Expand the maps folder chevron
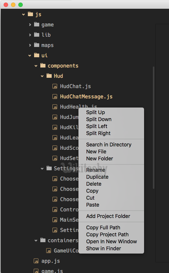This screenshot has width=169, height=273. coord(30,45)
